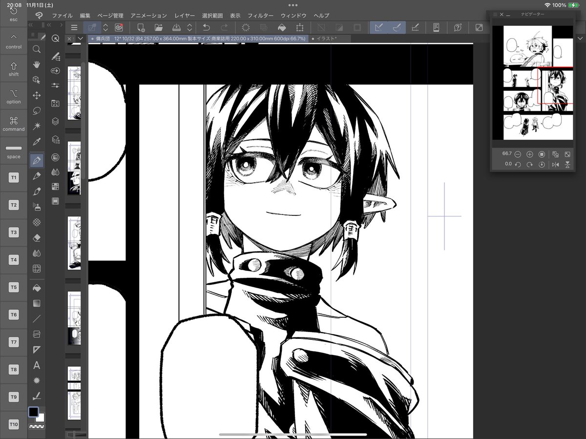Toggle the space modifier key
The width and height of the screenshot is (586, 439).
(14, 151)
